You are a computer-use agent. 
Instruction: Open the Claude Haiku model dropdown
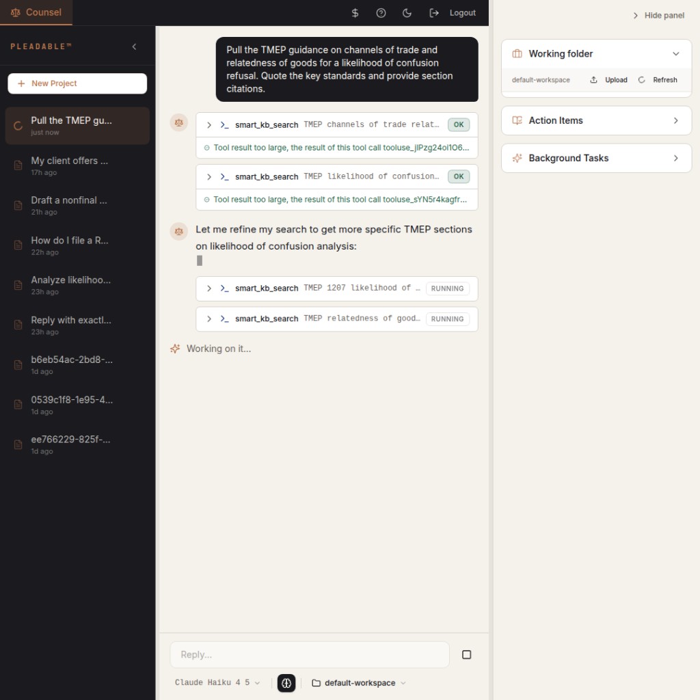(x=214, y=682)
